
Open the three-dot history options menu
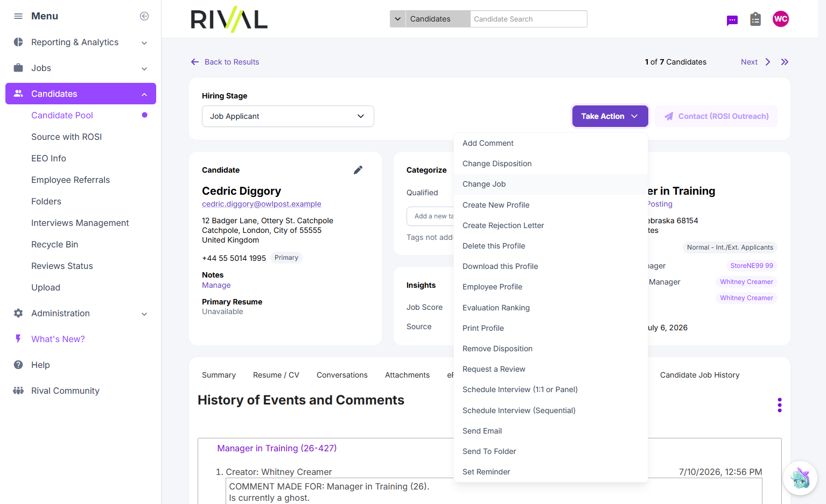click(779, 405)
